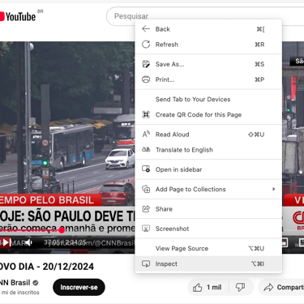Click the Compartilhar share button

[x=281, y=287]
